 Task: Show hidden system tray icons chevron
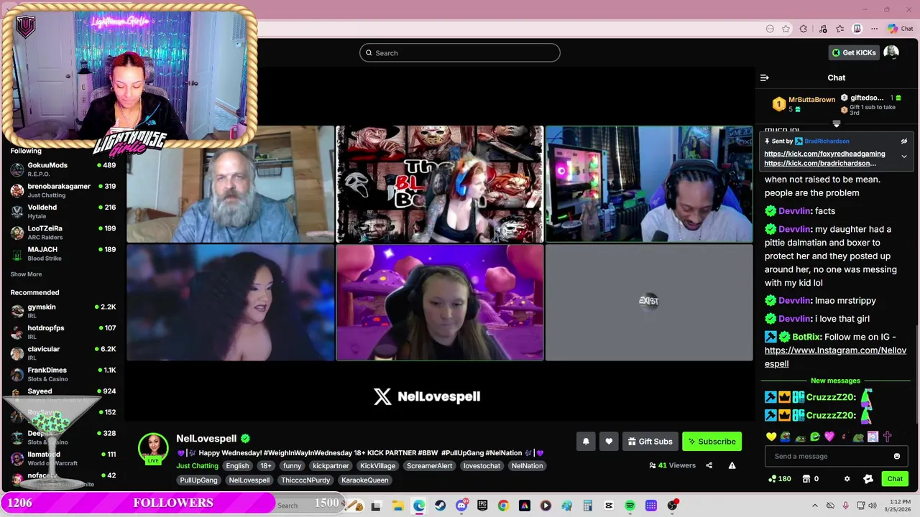815,506
